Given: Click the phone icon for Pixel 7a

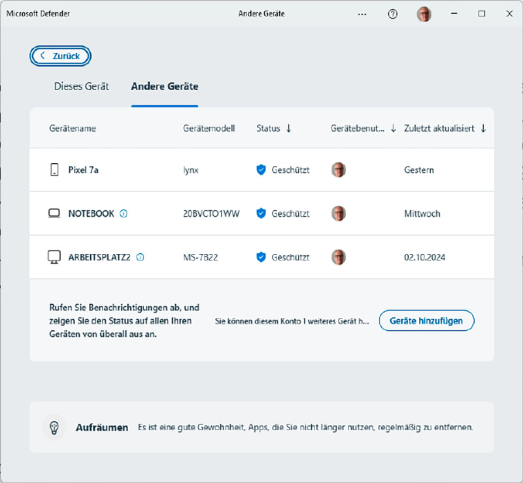Looking at the screenshot, I should [x=54, y=170].
